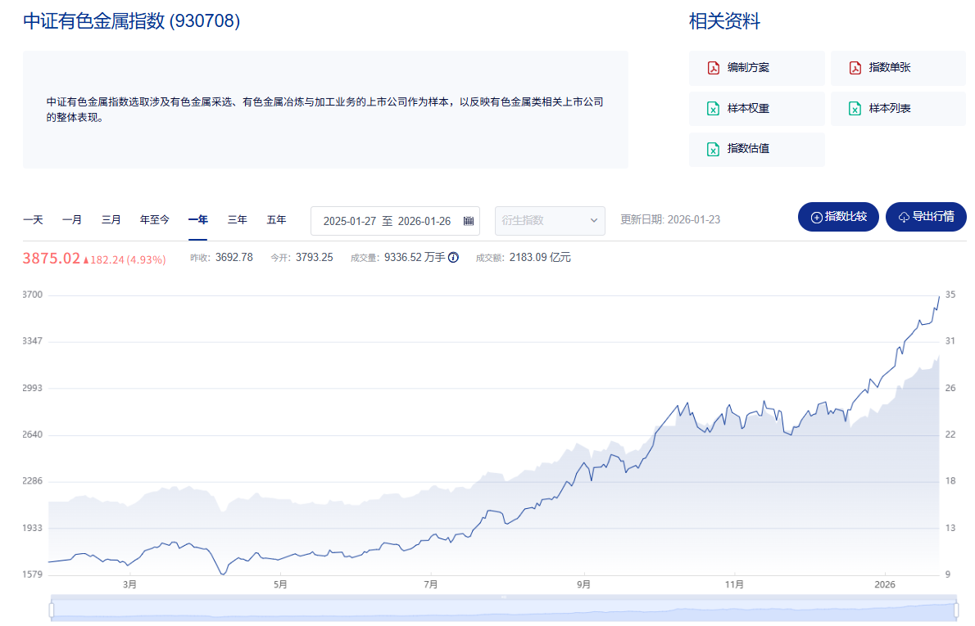Download the 指数估值 Excel file icon

[713, 149]
